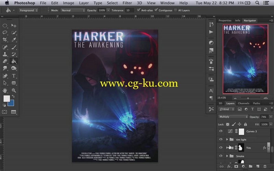Open the History panel icon
274x171 pixels.
pyautogui.click(x=211, y=24)
